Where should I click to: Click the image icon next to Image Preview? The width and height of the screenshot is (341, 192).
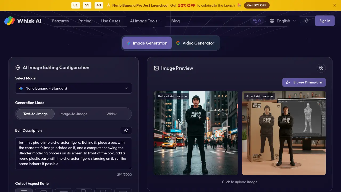156,68
